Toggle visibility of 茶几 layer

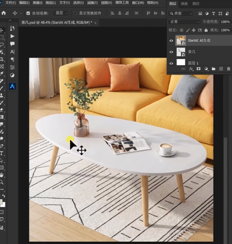click(x=171, y=52)
